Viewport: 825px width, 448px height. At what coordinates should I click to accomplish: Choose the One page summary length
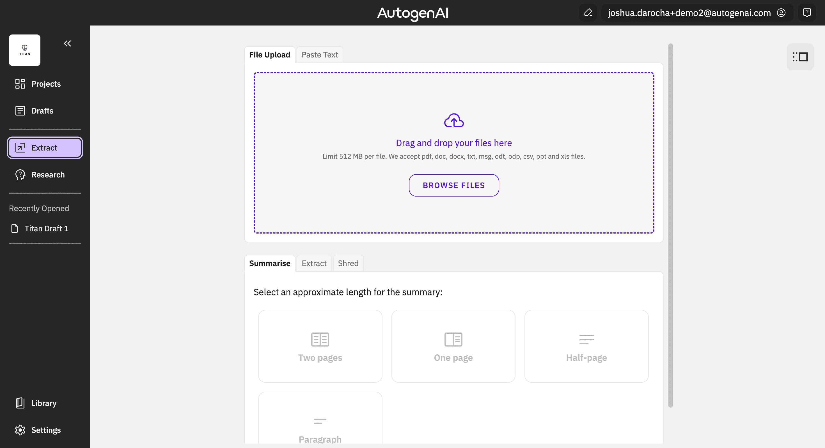(453, 346)
